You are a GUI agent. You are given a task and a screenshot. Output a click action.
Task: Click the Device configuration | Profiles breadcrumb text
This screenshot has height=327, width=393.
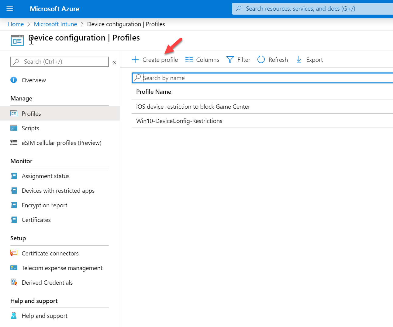126,24
